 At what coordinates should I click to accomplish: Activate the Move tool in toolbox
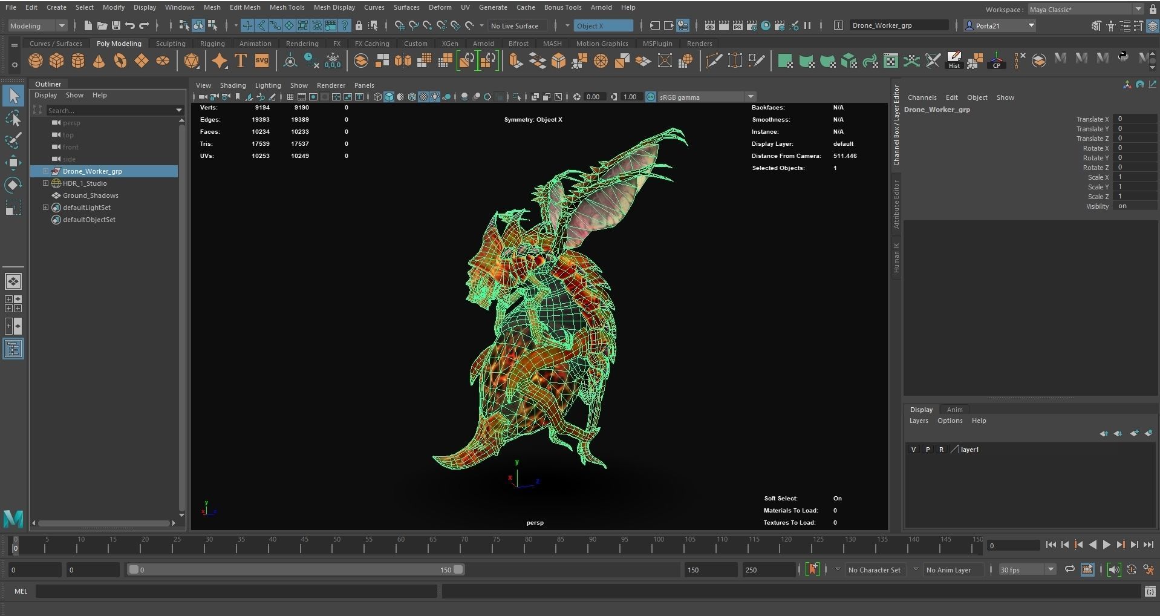pos(13,162)
